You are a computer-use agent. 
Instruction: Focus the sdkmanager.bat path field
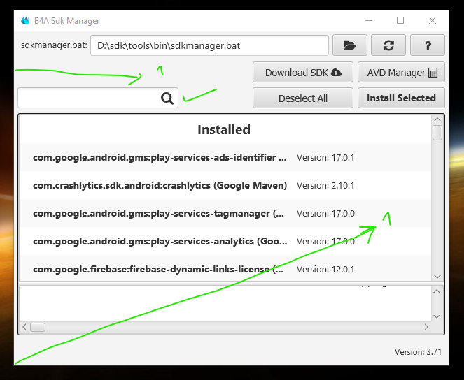point(209,45)
